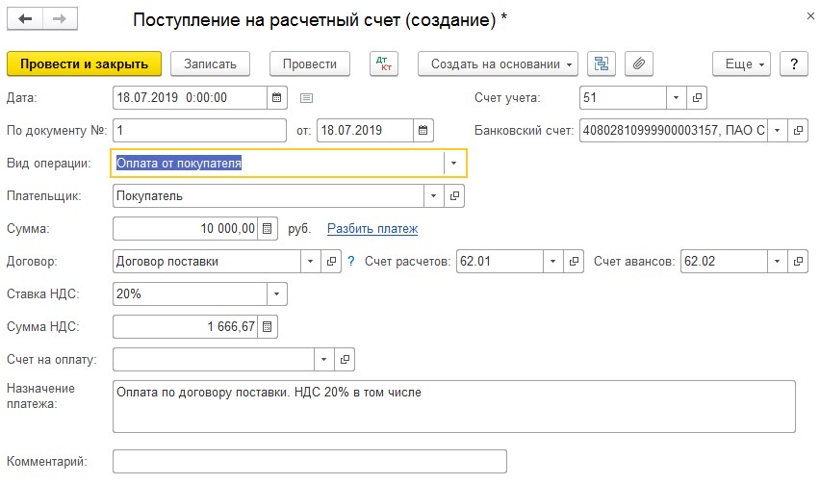820x484 pixels.
Task: Open the Создать на основании menu
Action: [498, 64]
